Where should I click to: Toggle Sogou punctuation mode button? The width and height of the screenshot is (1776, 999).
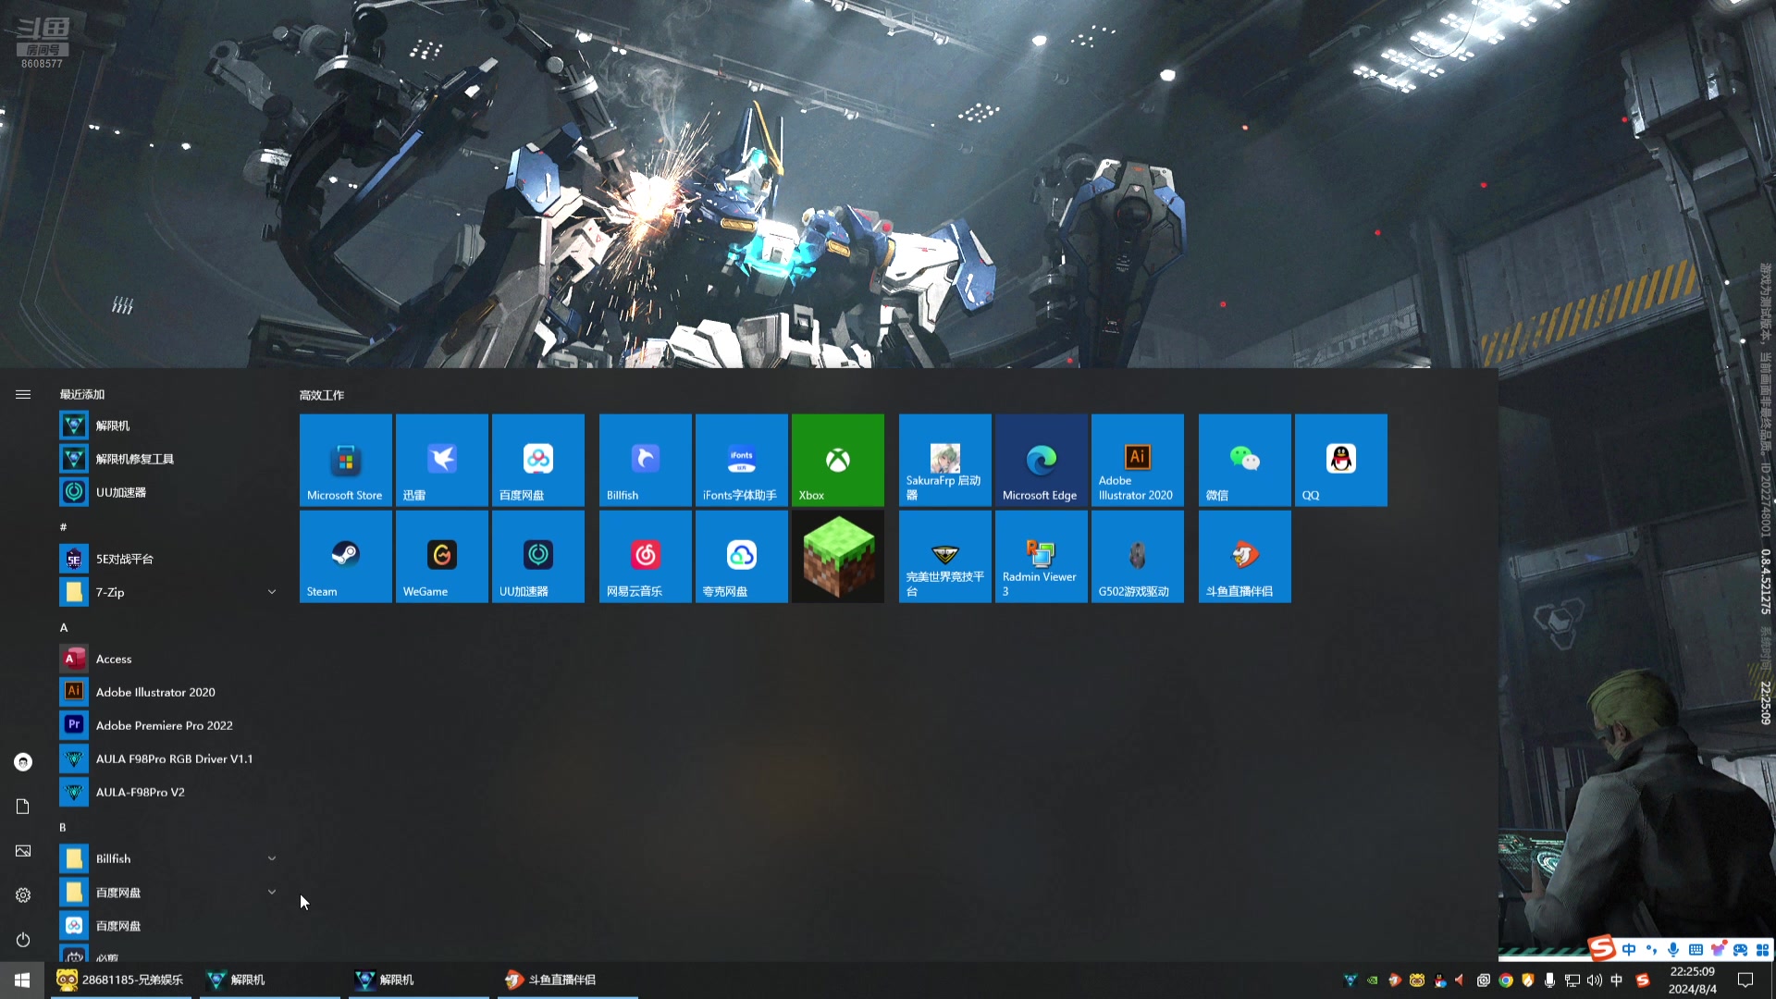pyautogui.click(x=1651, y=950)
